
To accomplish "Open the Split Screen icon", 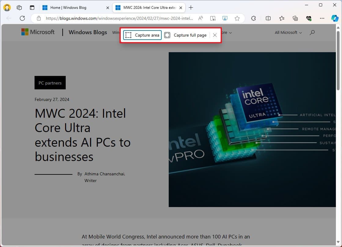I will 268,18.
